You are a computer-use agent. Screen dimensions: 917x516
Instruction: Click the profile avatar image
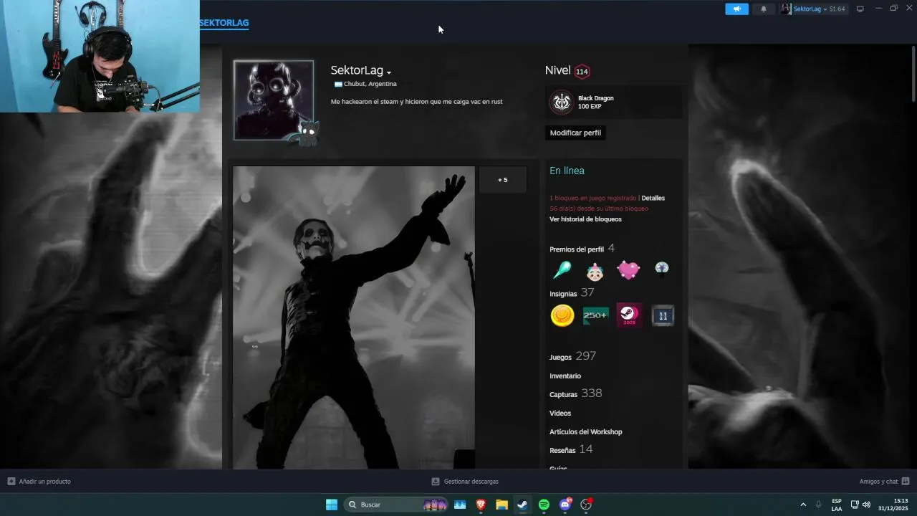pyautogui.click(x=274, y=100)
